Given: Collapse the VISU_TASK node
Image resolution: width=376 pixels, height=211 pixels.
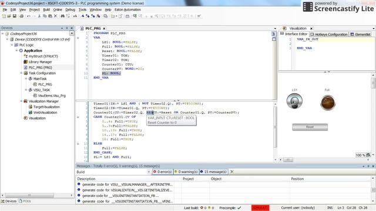Looking at the screenshot, I should click(x=26, y=90).
